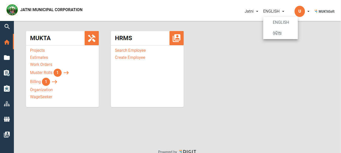This screenshot has width=341, height=153.
Task: Go to Search Employee link
Action: pos(130,50)
